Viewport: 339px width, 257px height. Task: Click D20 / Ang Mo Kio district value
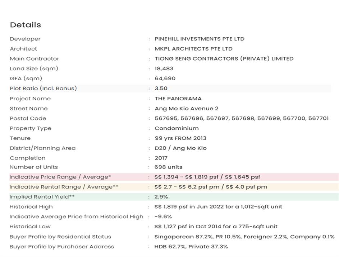(180, 148)
